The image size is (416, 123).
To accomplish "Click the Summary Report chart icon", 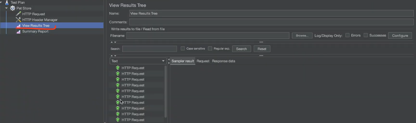I will pos(19,31).
